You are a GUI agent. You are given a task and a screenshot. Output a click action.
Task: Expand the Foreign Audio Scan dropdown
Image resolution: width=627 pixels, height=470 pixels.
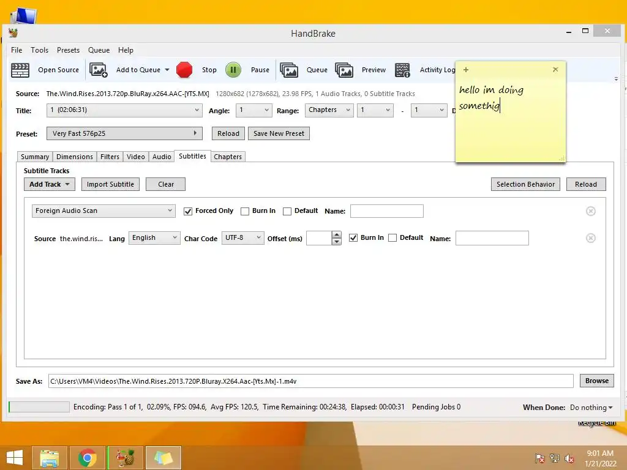point(103,211)
